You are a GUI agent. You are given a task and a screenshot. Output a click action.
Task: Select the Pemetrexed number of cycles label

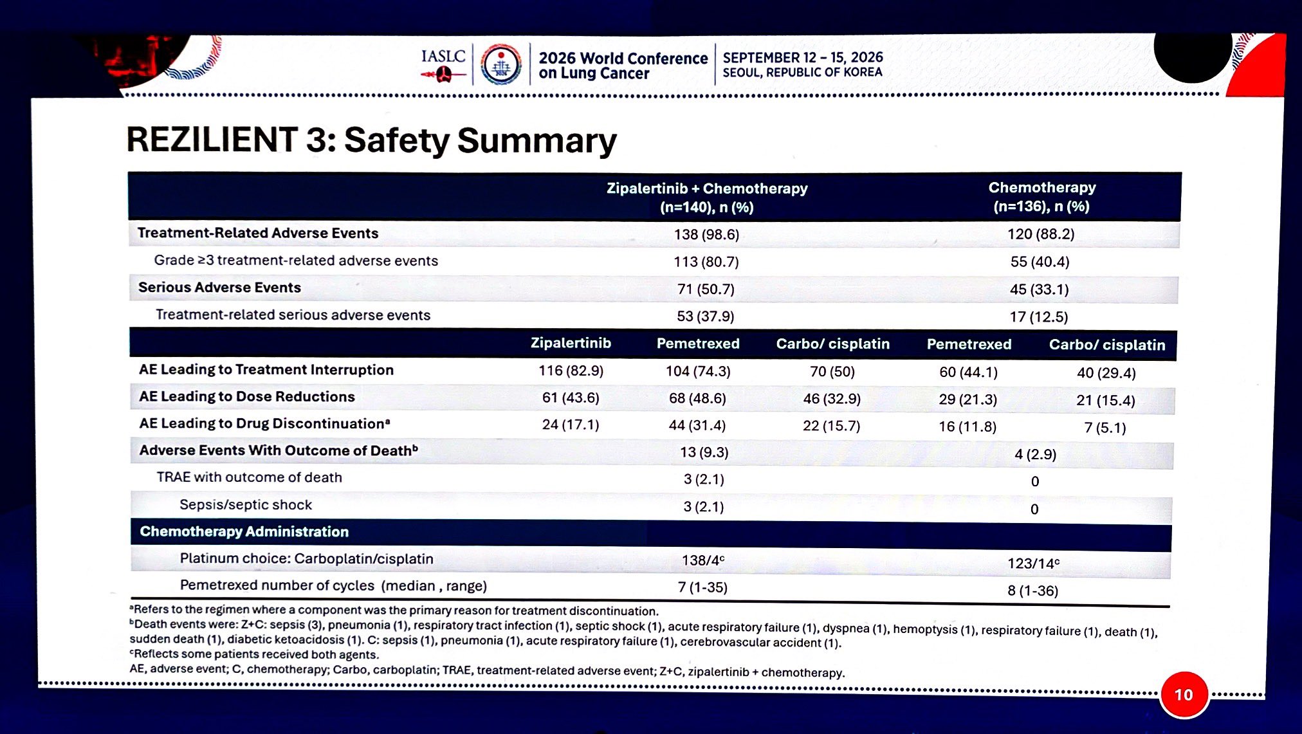(x=333, y=586)
